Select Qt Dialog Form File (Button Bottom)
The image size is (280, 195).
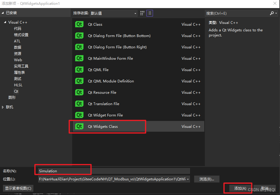pos(119,36)
